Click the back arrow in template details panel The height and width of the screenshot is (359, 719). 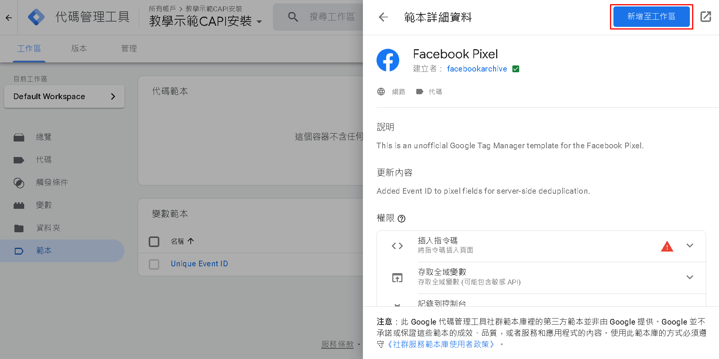coord(383,17)
